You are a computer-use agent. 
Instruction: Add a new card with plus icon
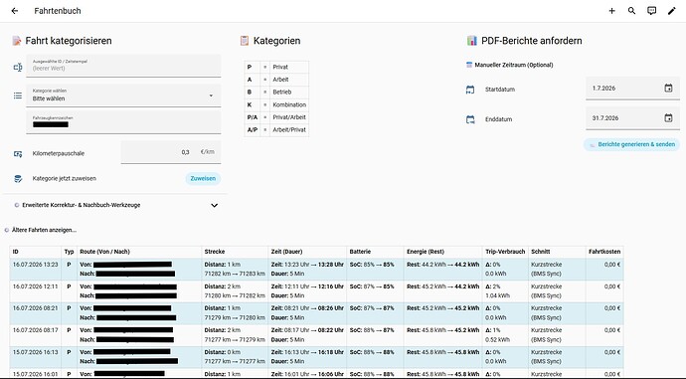611,11
